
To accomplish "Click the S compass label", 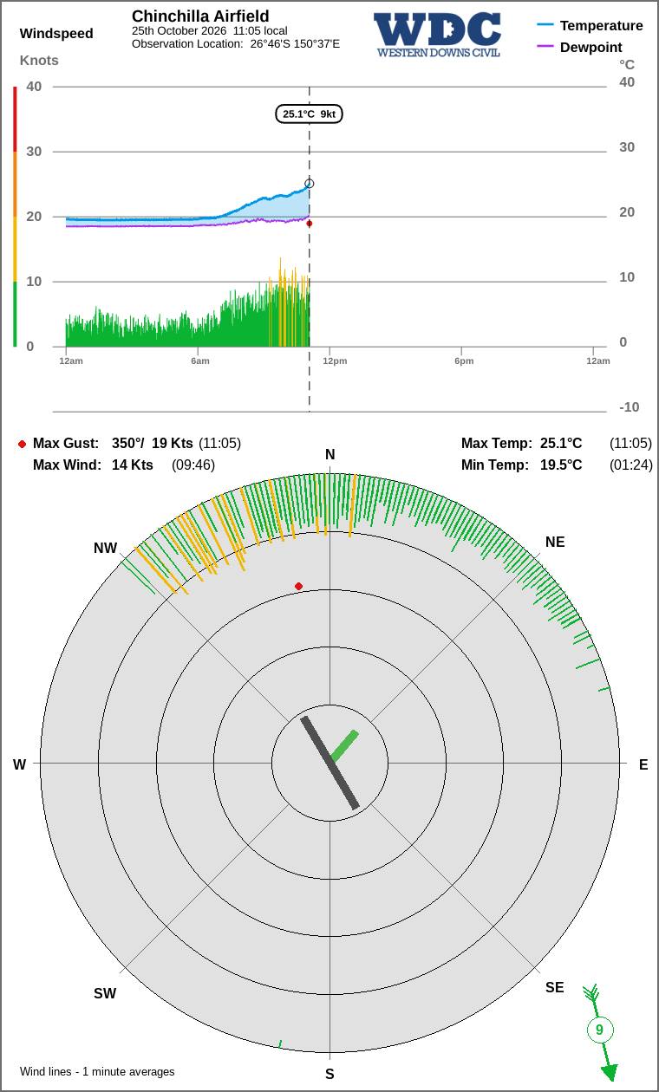I will tap(329, 1075).
